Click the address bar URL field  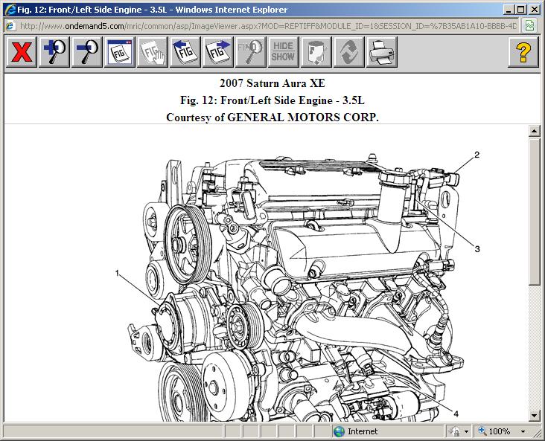268,26
